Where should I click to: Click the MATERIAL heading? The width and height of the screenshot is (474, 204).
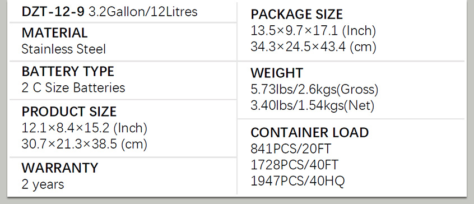[x=54, y=33]
